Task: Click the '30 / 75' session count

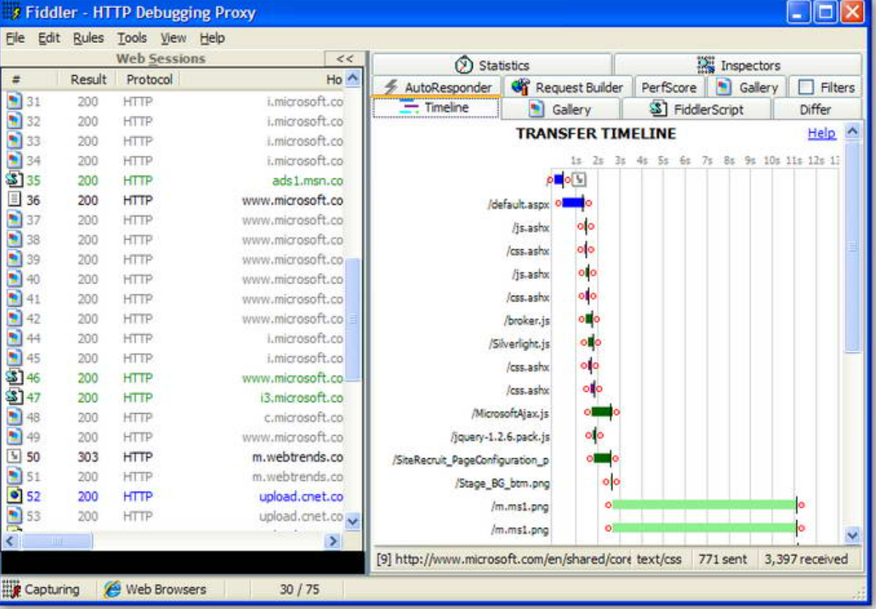Action: [x=299, y=589]
